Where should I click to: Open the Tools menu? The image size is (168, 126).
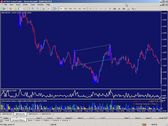(x=33, y=5)
